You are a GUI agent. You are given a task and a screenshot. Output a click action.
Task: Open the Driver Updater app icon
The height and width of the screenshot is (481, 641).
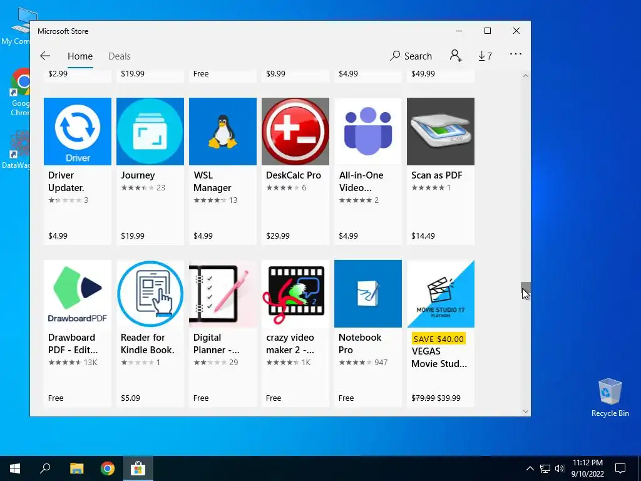[x=77, y=132]
